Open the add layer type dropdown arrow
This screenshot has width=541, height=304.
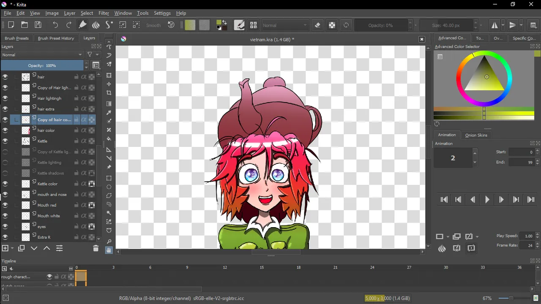pyautogui.click(x=12, y=248)
